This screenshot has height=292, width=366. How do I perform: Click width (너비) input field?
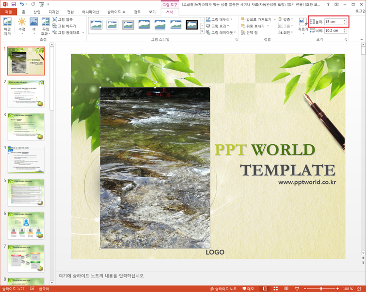pos(334,31)
